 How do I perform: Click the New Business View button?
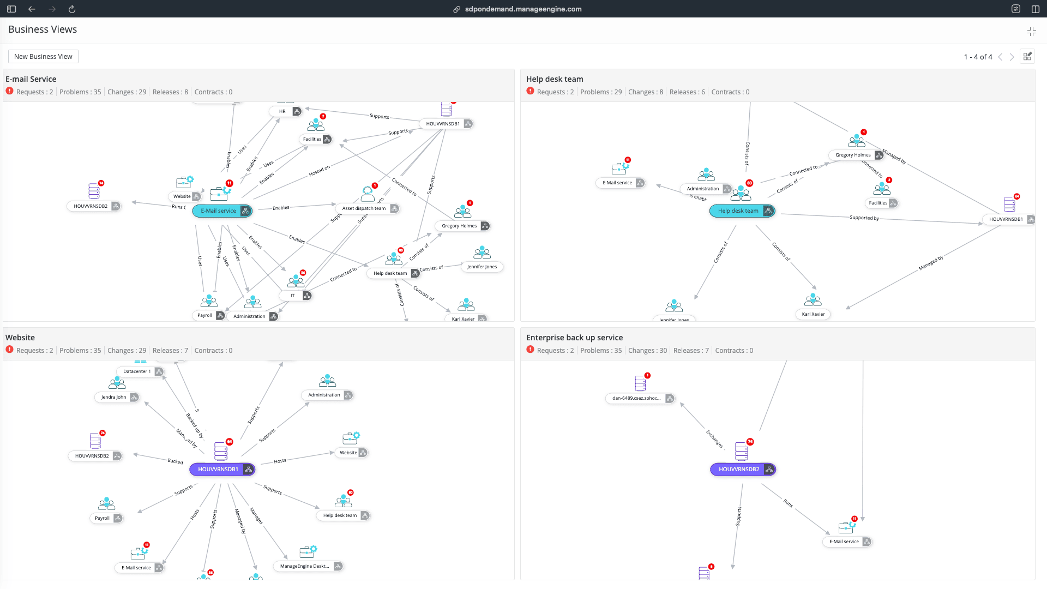(x=43, y=57)
